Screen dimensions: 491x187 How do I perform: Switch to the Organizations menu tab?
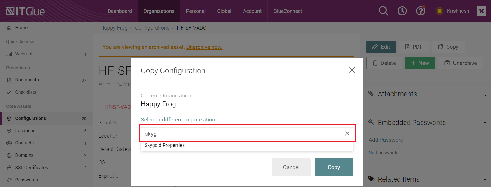pyautogui.click(x=159, y=11)
